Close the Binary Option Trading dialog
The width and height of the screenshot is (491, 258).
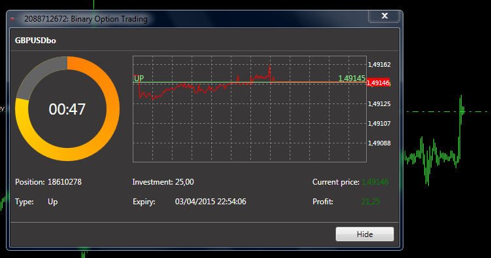point(384,16)
